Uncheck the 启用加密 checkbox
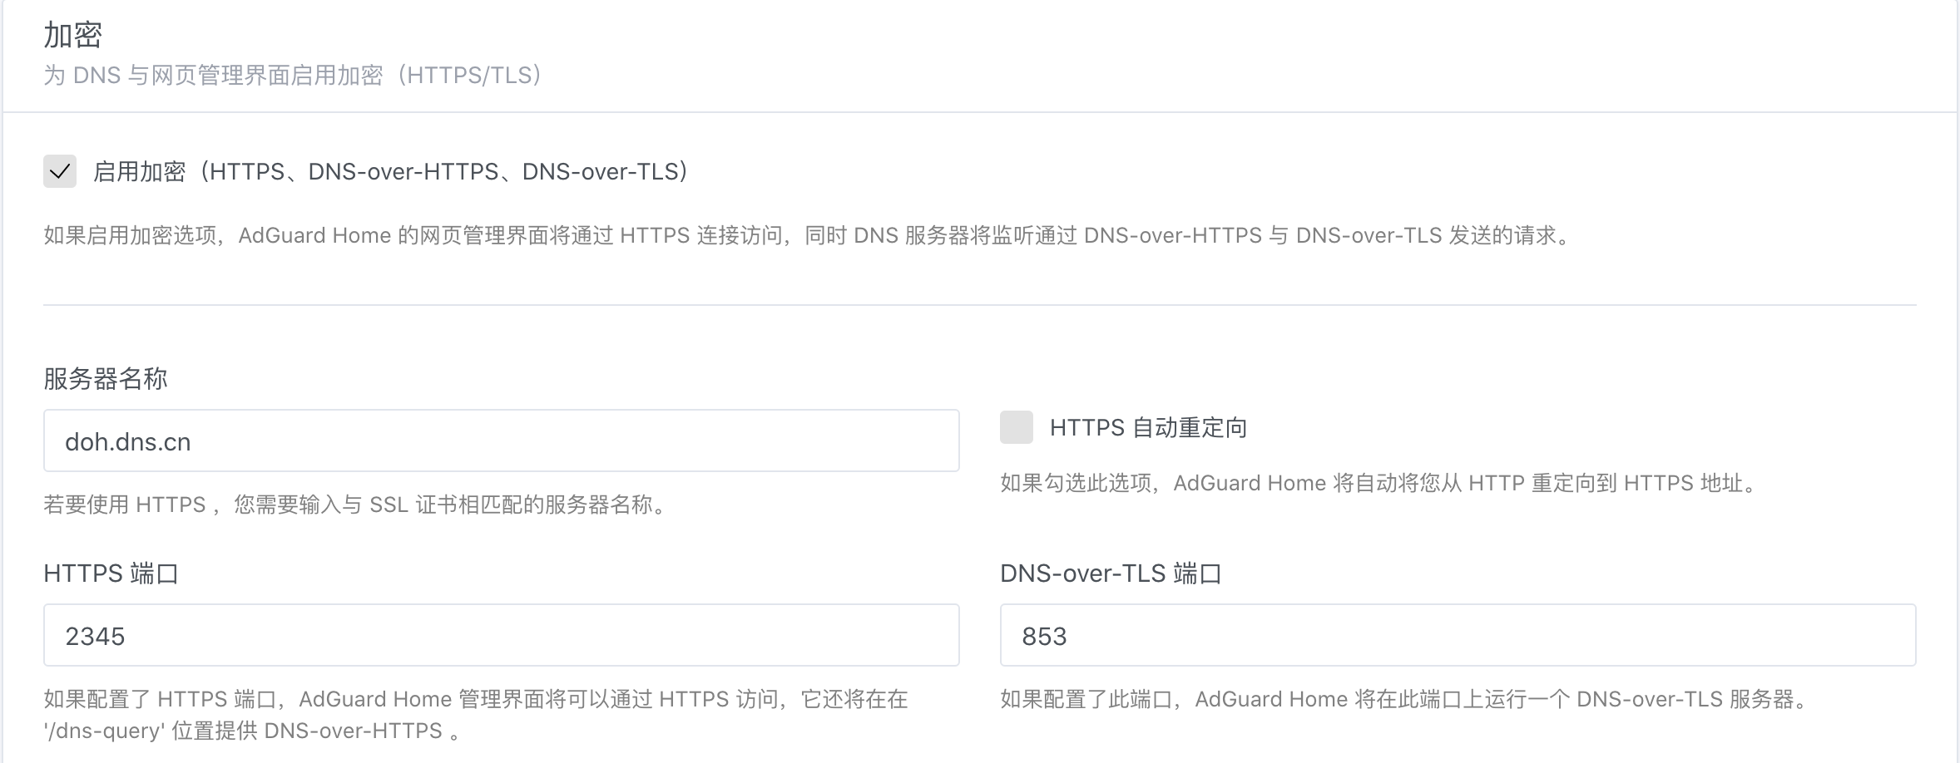The width and height of the screenshot is (1960, 763). click(x=60, y=171)
